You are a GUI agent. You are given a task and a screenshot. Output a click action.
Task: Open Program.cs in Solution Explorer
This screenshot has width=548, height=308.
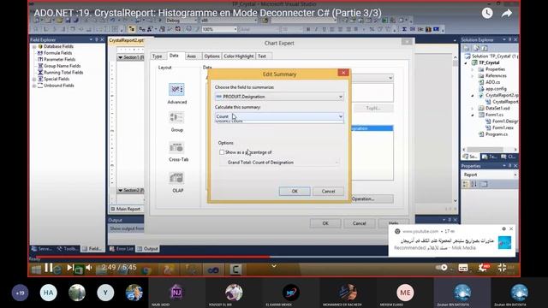point(497,134)
